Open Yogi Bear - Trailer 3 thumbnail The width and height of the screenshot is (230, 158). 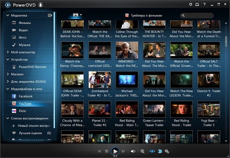(x=209, y=109)
